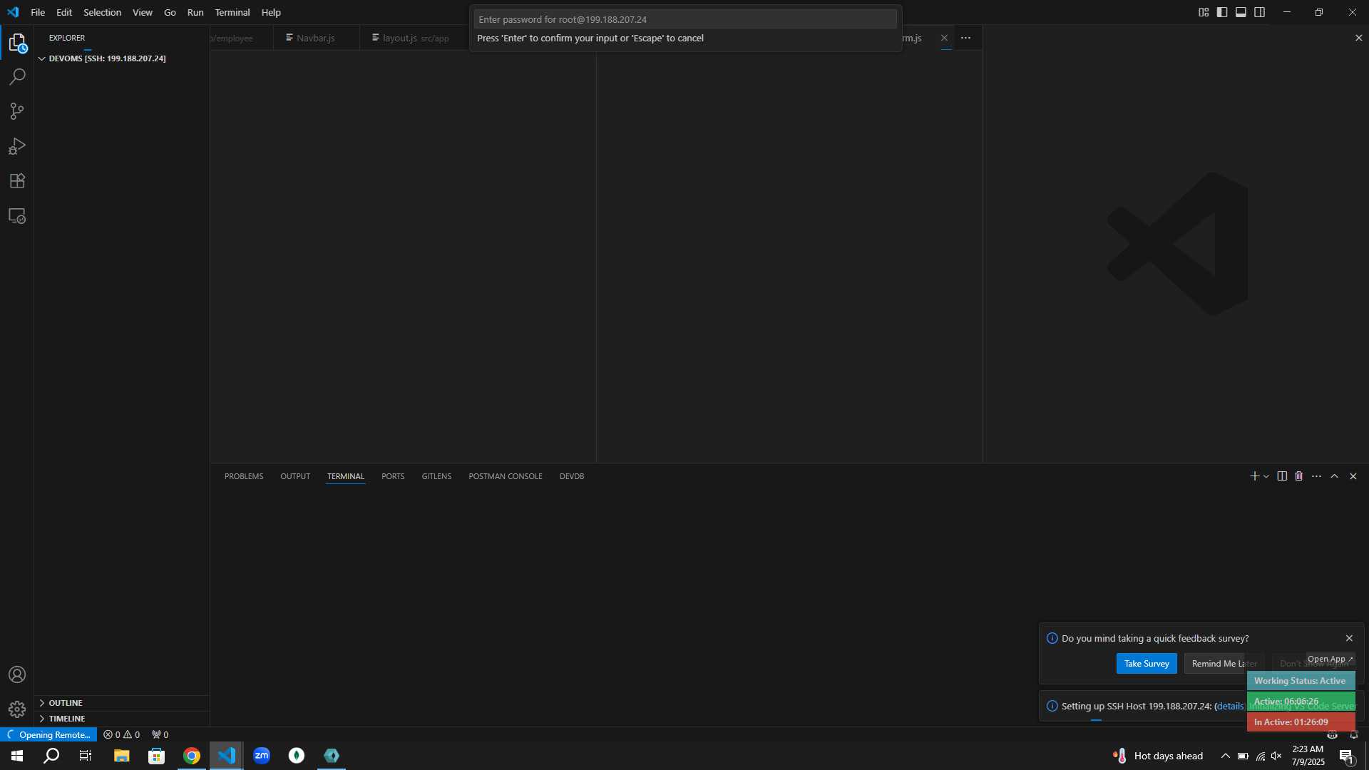Open Zoom from the taskbar

pos(262,756)
